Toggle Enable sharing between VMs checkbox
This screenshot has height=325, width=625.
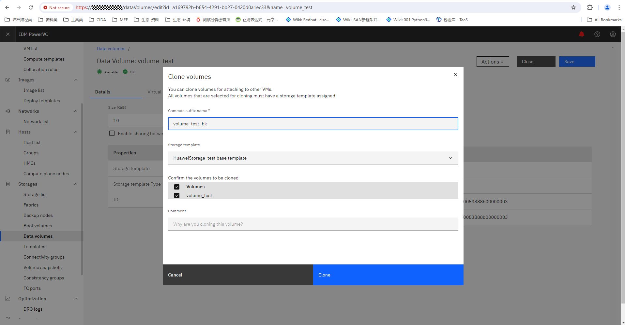coord(112,133)
